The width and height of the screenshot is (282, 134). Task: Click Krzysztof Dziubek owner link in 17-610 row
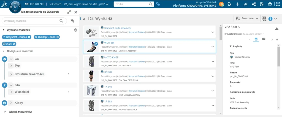[137, 91]
